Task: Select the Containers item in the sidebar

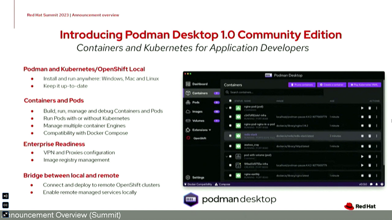Action: pyautogui.click(x=202, y=93)
